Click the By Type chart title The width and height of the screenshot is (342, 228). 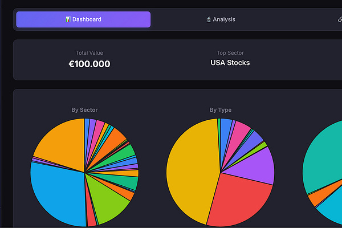221,110
